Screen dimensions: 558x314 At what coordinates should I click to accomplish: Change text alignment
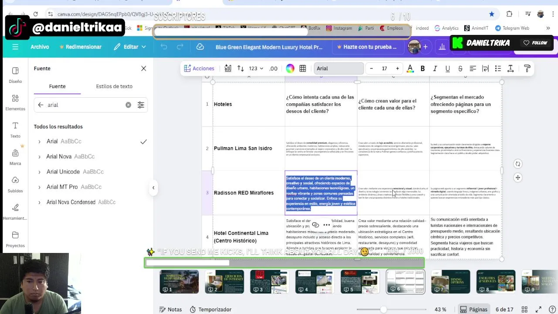point(473,68)
